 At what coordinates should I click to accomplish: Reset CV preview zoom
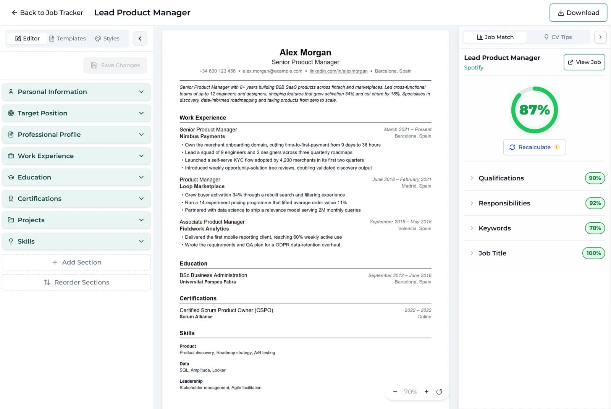[439, 392]
